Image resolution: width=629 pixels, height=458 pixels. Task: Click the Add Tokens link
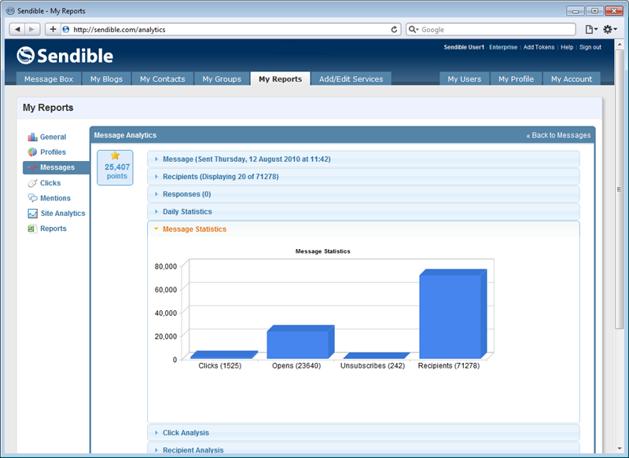pyautogui.click(x=539, y=47)
